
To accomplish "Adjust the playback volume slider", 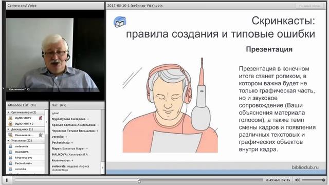I will (314, 180).
